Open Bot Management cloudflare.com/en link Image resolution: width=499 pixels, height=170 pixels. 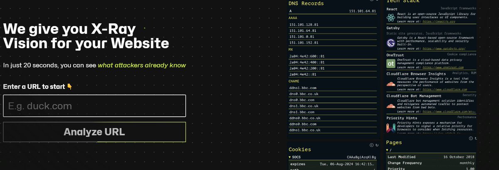coord(448,111)
